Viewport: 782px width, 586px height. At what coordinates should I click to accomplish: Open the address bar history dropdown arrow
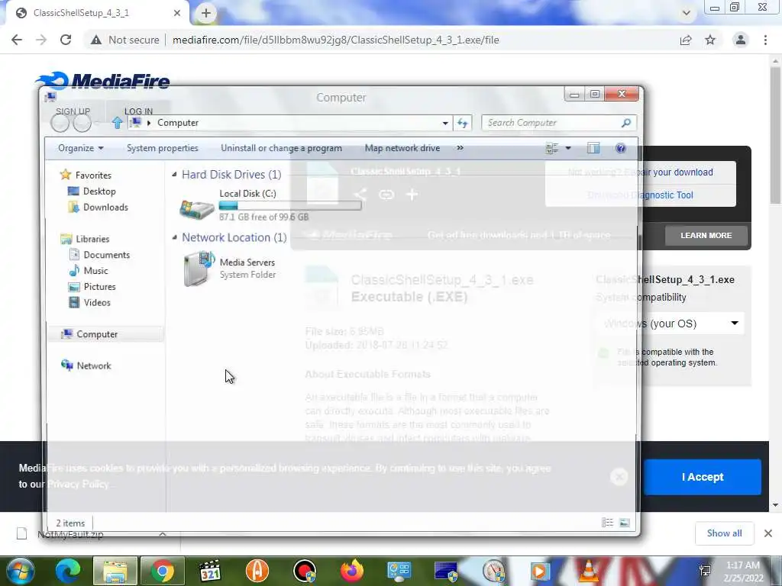pyautogui.click(x=445, y=123)
